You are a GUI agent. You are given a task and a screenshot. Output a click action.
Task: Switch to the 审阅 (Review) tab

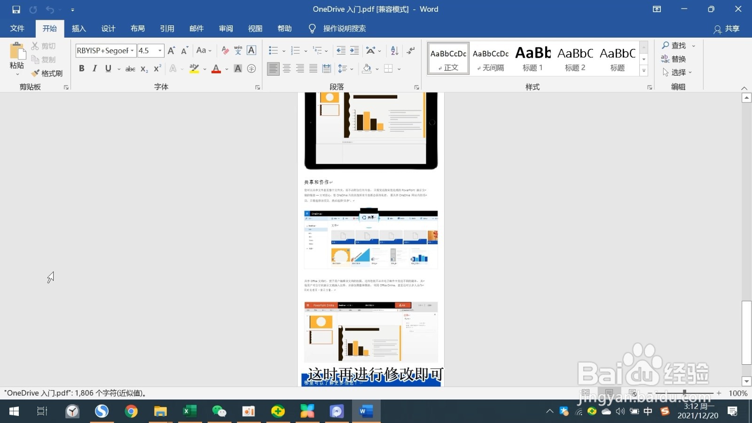tap(226, 29)
